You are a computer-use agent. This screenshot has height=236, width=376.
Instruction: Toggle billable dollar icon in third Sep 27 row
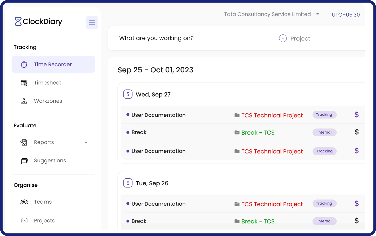(357, 151)
